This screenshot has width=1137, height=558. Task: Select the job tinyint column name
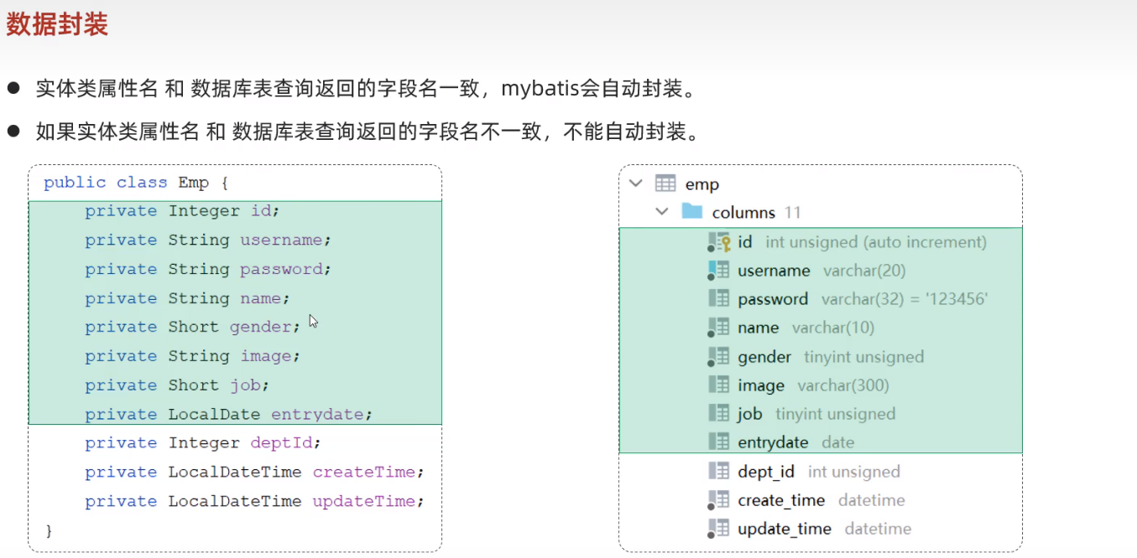749,414
